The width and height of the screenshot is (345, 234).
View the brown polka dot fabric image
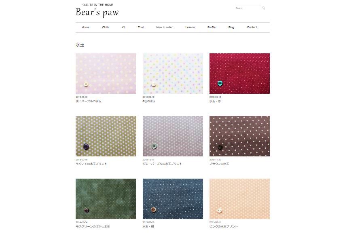(239, 136)
